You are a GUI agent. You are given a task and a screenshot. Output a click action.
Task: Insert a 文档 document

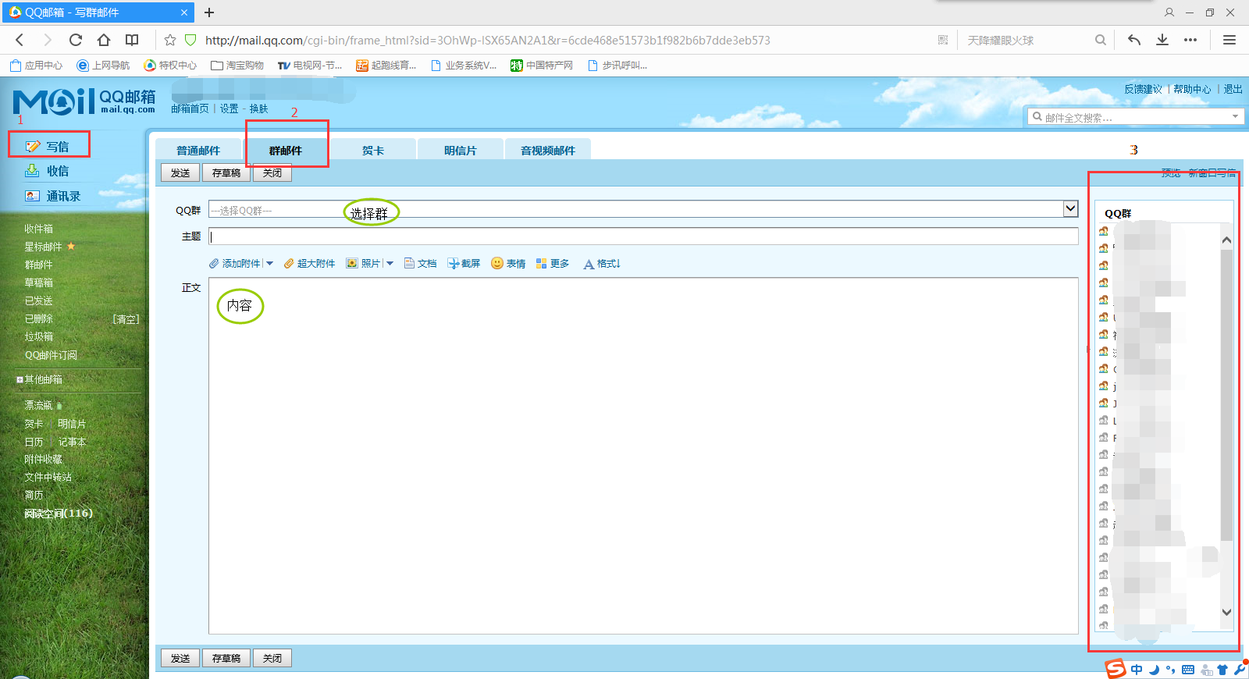coord(421,264)
